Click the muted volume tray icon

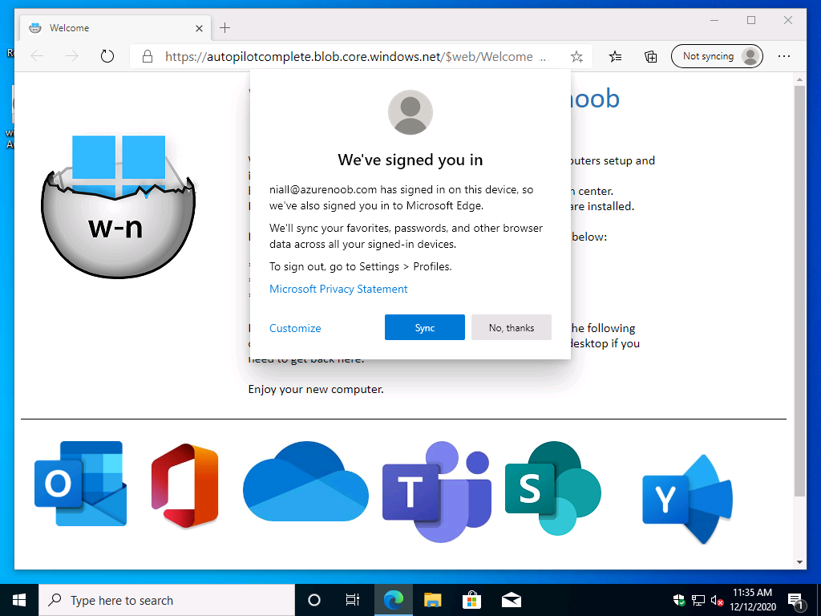(x=717, y=600)
